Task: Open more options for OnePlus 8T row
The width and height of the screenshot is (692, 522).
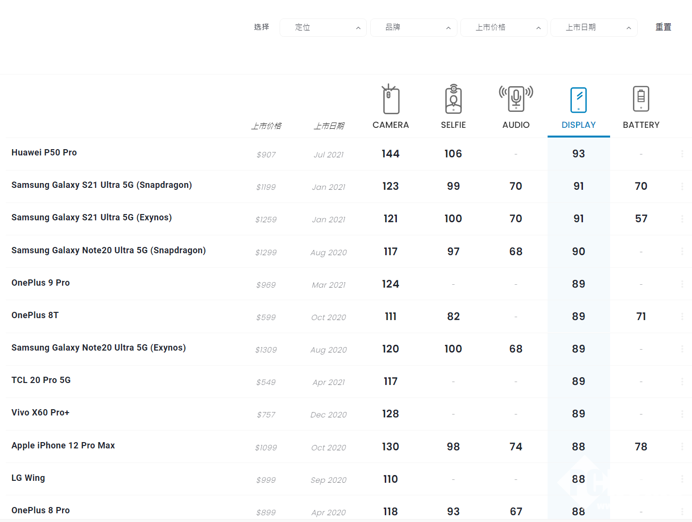Action: click(x=682, y=317)
